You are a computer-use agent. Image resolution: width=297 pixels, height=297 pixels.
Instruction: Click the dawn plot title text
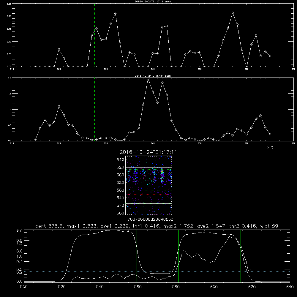(153, 1)
